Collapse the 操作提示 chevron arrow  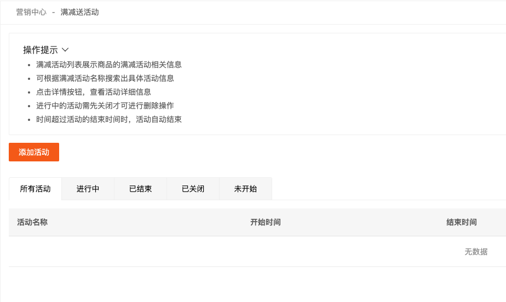(x=65, y=50)
